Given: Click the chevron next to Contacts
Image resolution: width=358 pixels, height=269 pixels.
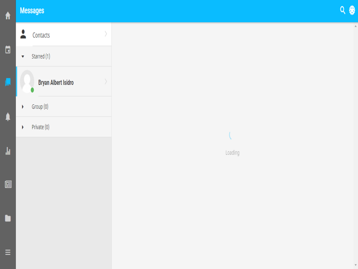Looking at the screenshot, I should click(x=106, y=34).
